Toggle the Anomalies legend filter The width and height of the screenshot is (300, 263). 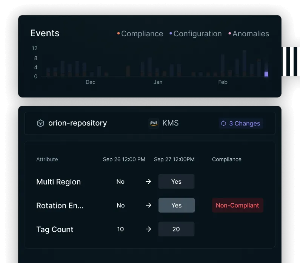tap(249, 34)
